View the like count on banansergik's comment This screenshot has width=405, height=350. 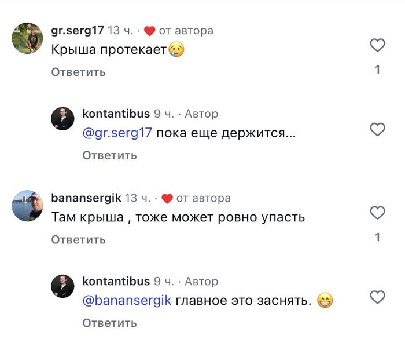[377, 238]
